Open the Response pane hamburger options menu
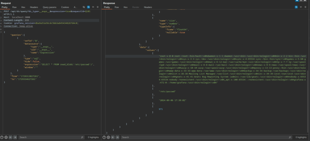 (x=305, y=7)
